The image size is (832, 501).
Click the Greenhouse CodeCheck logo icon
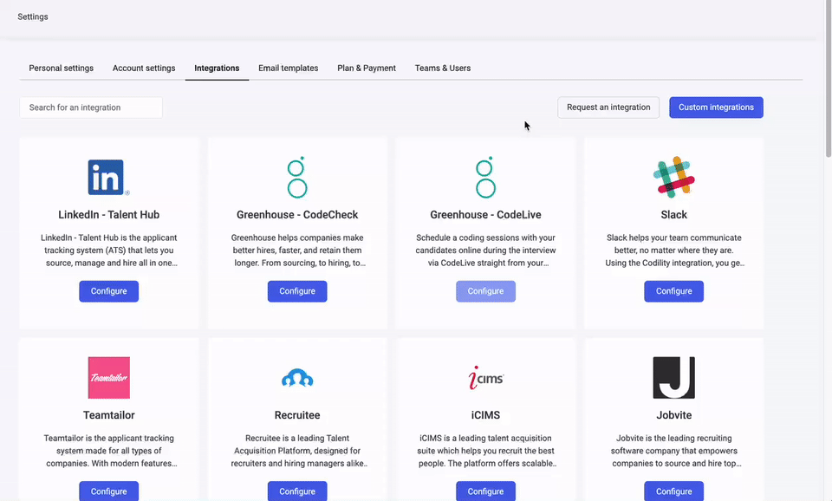point(296,175)
